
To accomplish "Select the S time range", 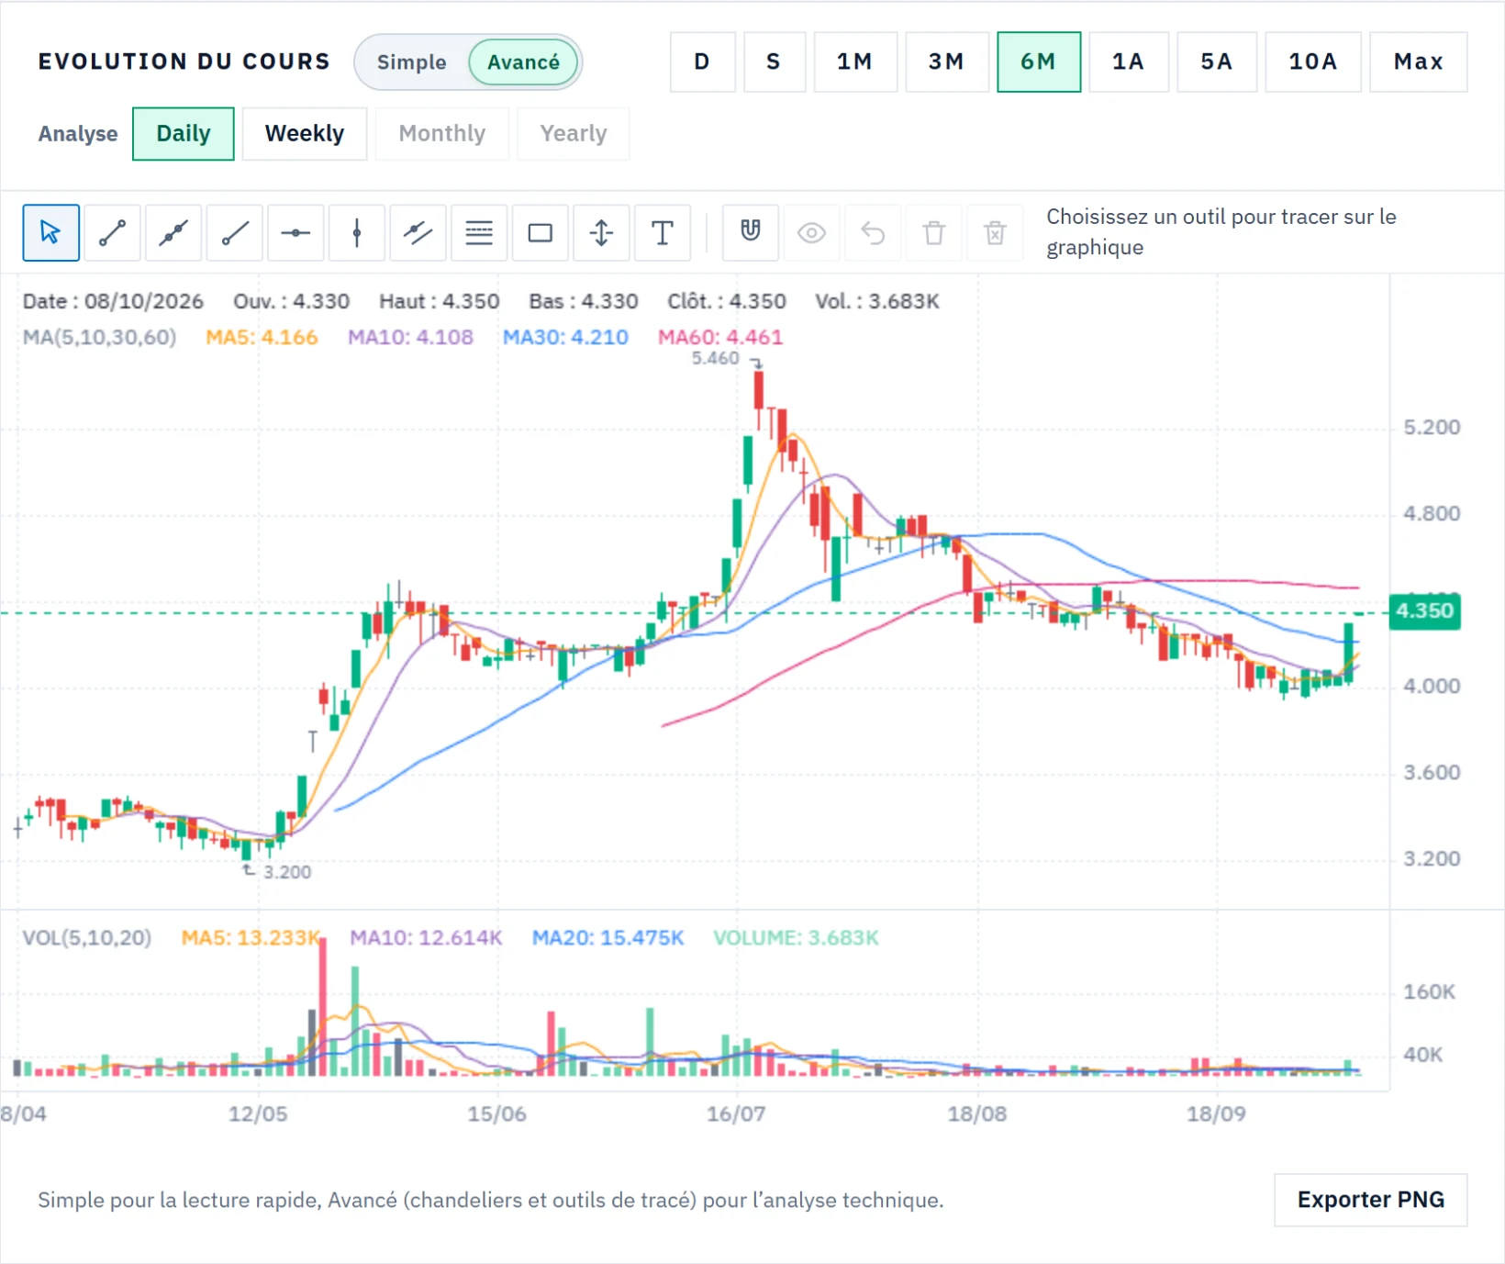I will 774,62.
